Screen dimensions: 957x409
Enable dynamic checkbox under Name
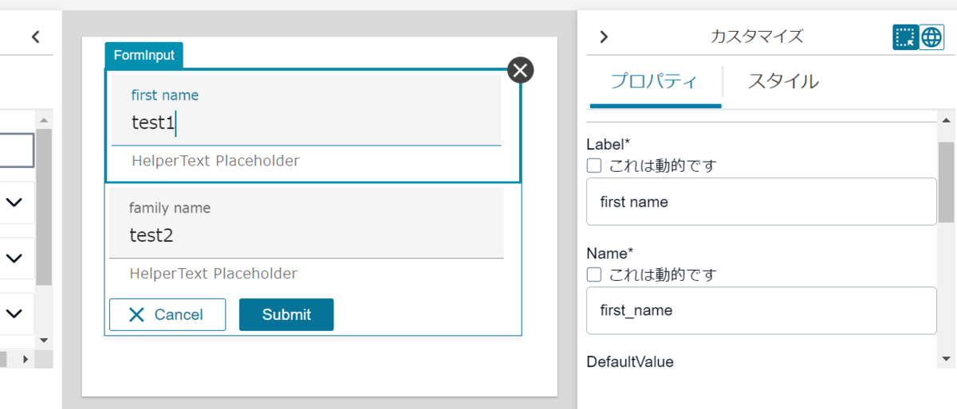coord(594,275)
